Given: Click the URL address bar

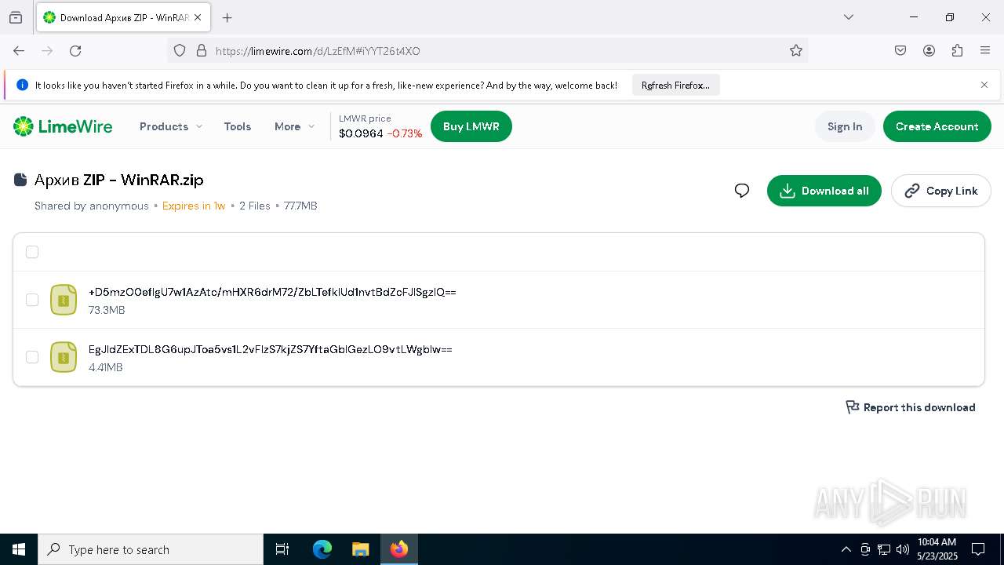Looking at the screenshot, I should [x=486, y=50].
